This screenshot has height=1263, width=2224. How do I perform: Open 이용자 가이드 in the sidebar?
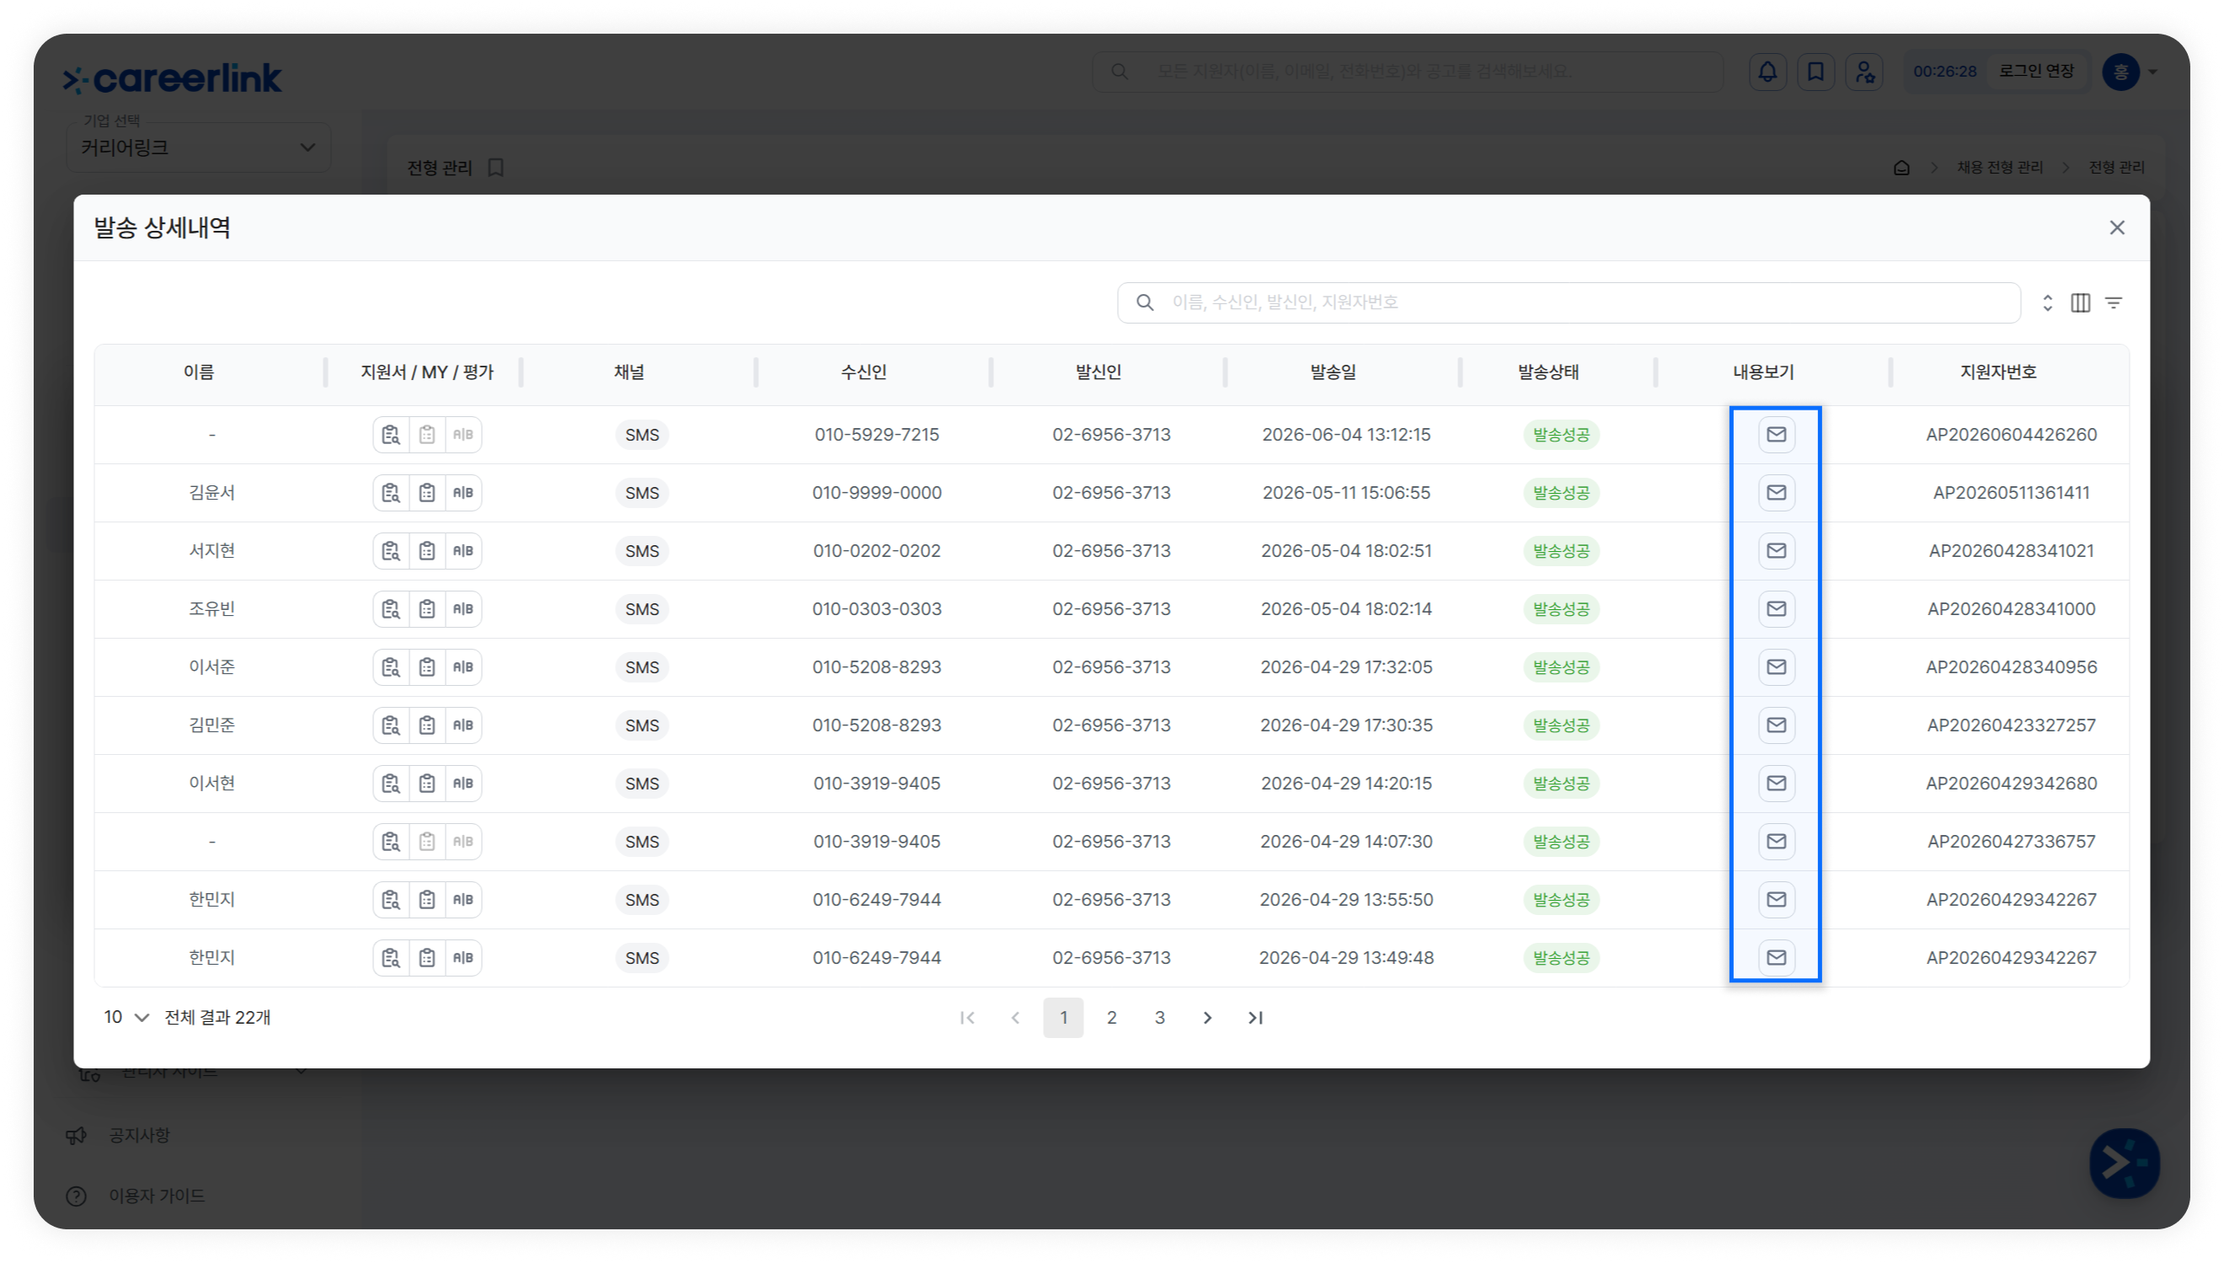pos(156,1196)
